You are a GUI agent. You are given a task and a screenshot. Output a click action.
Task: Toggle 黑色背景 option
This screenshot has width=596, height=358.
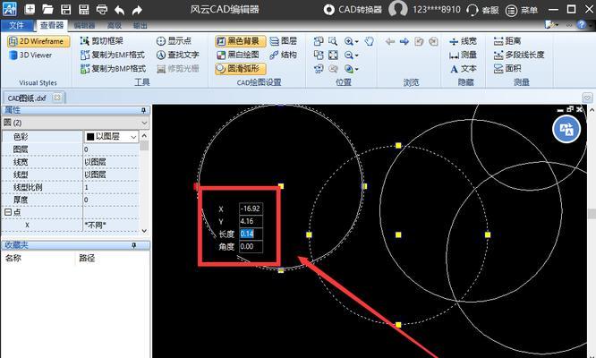tap(240, 41)
